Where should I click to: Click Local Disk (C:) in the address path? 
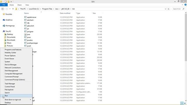(x=34, y=9)
